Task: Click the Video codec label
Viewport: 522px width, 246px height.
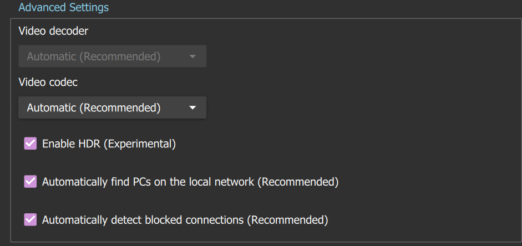Action: pos(48,82)
